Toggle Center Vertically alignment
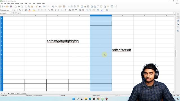The height and width of the screenshot is (101, 180). pyautogui.click(x=59, y=10)
